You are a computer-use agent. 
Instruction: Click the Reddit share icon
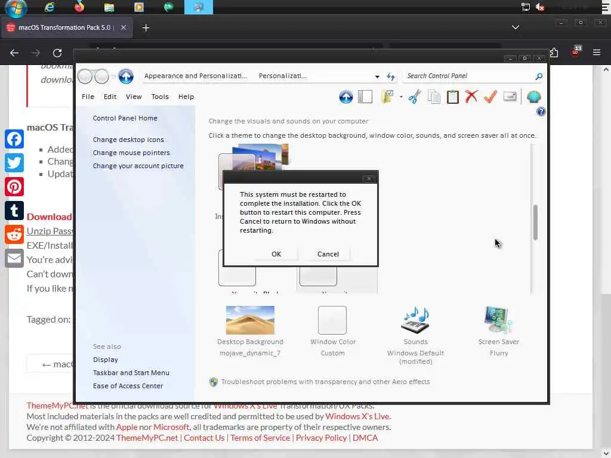point(14,234)
